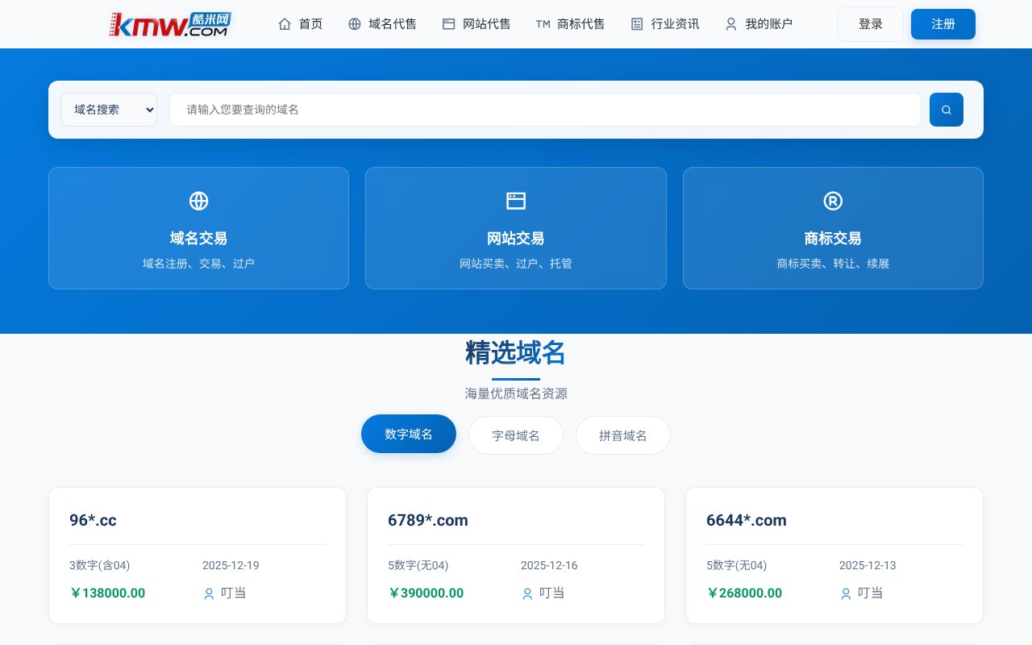The height and width of the screenshot is (645, 1032).
Task: Open the 域名代售 menu item
Action: pos(393,24)
